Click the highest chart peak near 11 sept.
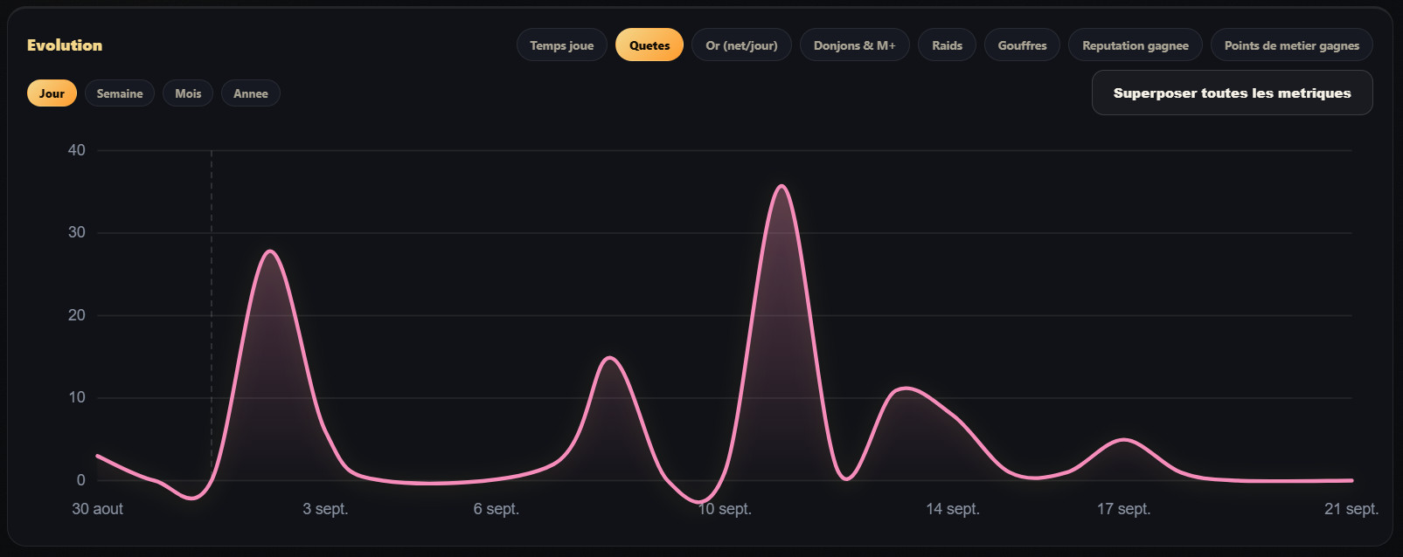The width and height of the screenshot is (1403, 557). [781, 186]
